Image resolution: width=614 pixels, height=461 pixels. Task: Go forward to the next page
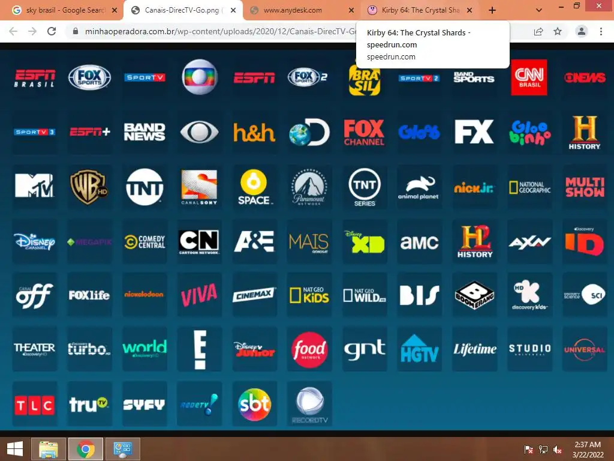(x=32, y=31)
